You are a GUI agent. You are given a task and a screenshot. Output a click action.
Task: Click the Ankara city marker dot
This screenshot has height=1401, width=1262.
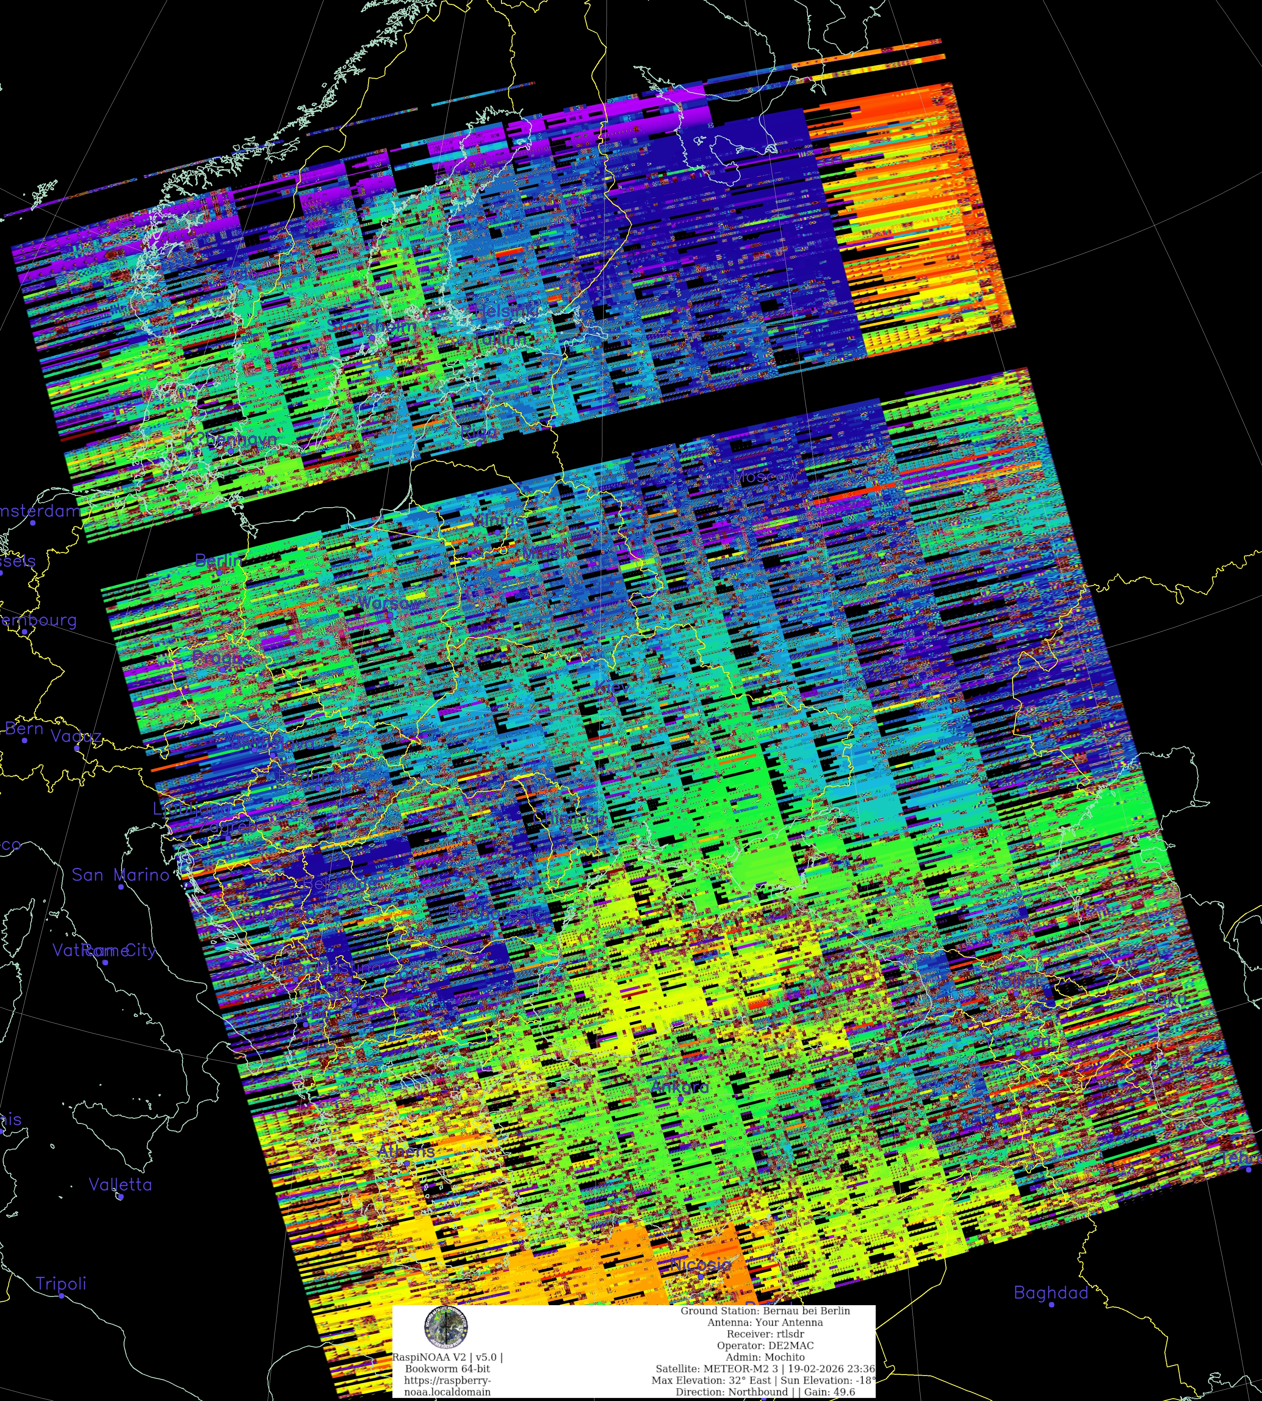(680, 1099)
